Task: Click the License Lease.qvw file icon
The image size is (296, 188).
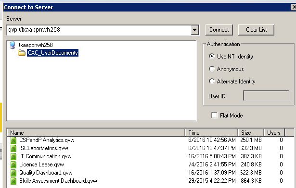Action: (13, 164)
